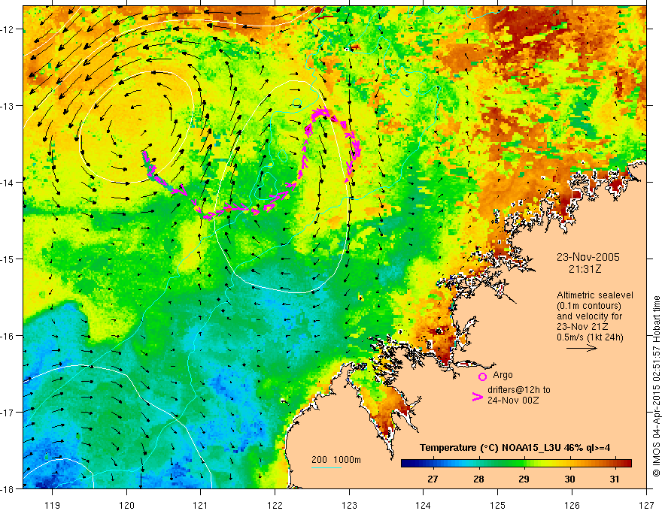Click the 'and velocity for' caption line

[589, 316]
